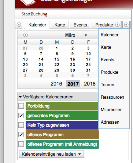
Task: Open Kalendereinträge neu laden dropdown arrow
Action: [80, 154]
